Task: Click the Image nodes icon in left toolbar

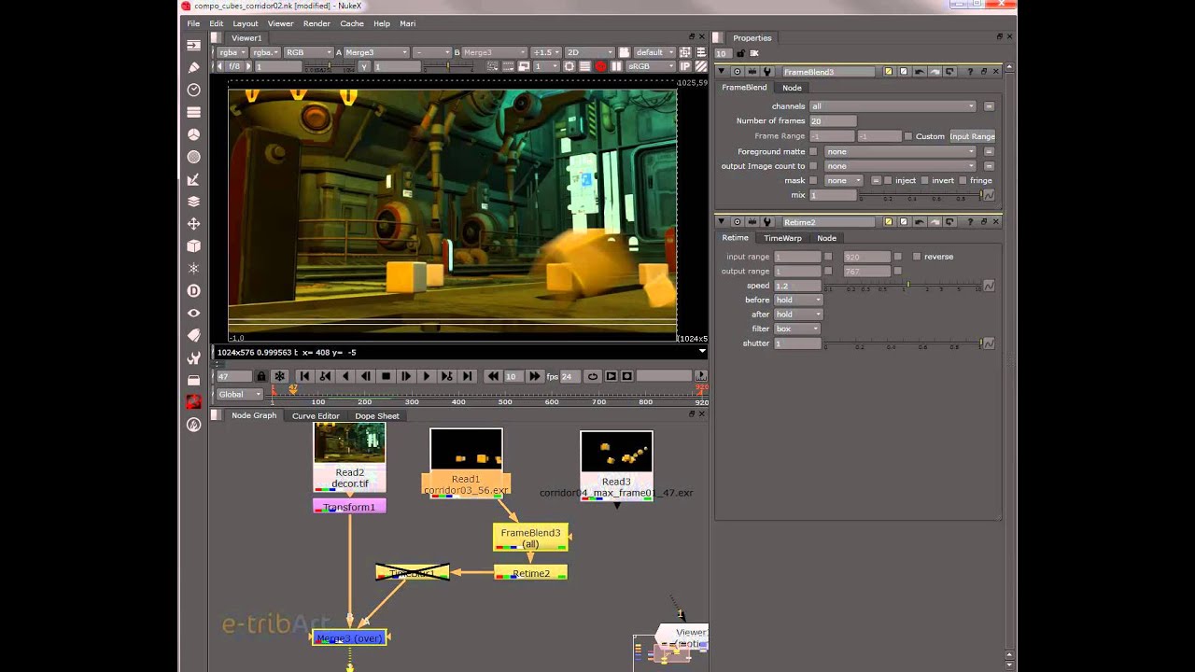Action: point(193,45)
